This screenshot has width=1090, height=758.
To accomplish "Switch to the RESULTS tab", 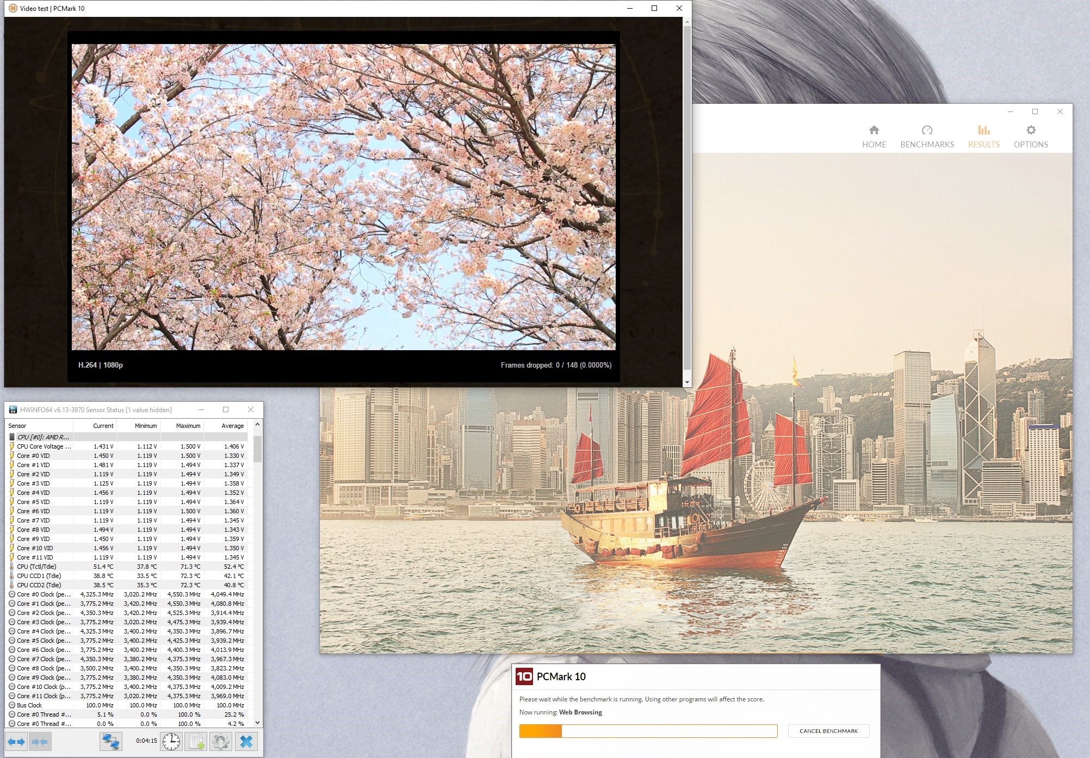I will click(x=983, y=136).
